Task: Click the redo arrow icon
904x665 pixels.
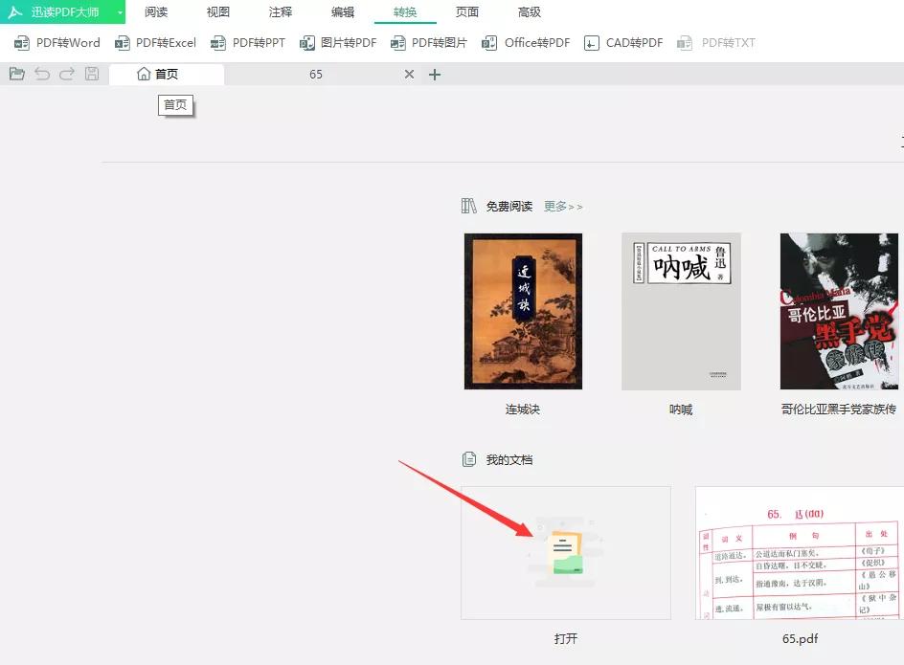Action: (66, 74)
